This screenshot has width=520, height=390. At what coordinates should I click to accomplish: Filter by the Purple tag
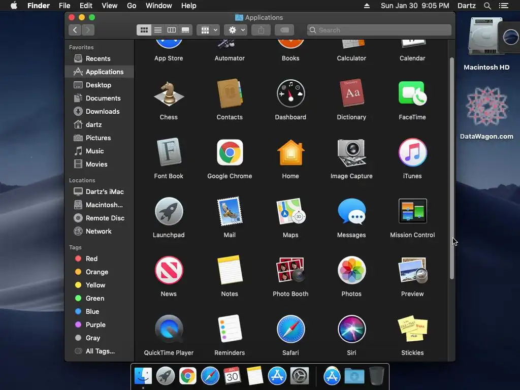coord(100,325)
